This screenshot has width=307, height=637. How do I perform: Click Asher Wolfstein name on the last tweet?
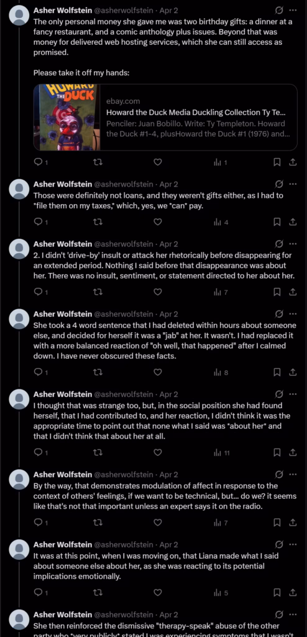tap(63, 615)
